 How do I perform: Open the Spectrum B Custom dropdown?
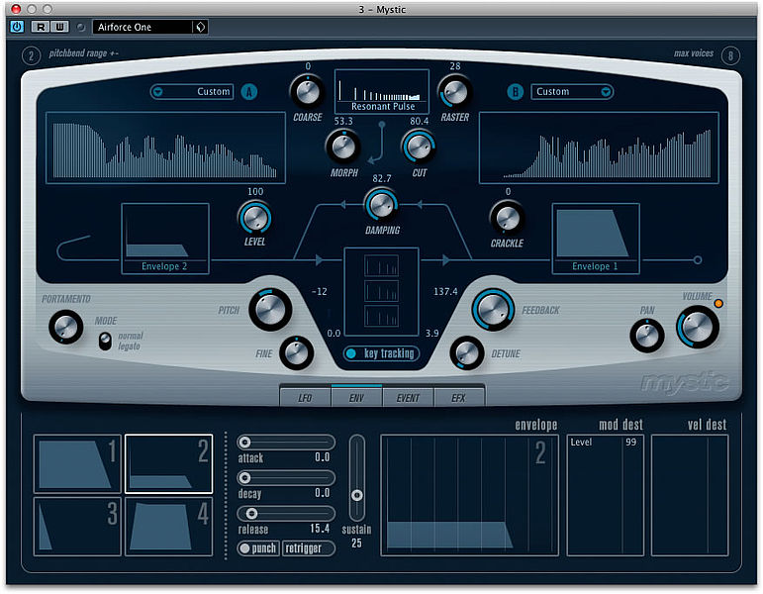pos(572,91)
